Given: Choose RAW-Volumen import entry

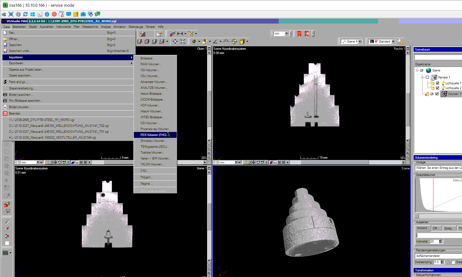Looking at the screenshot, I should tap(155, 64).
